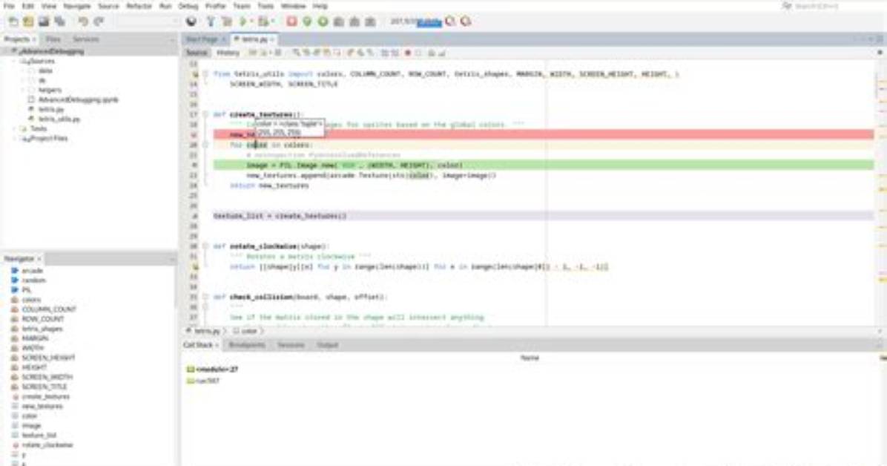Click the Undo toolbar icon

tap(83, 22)
